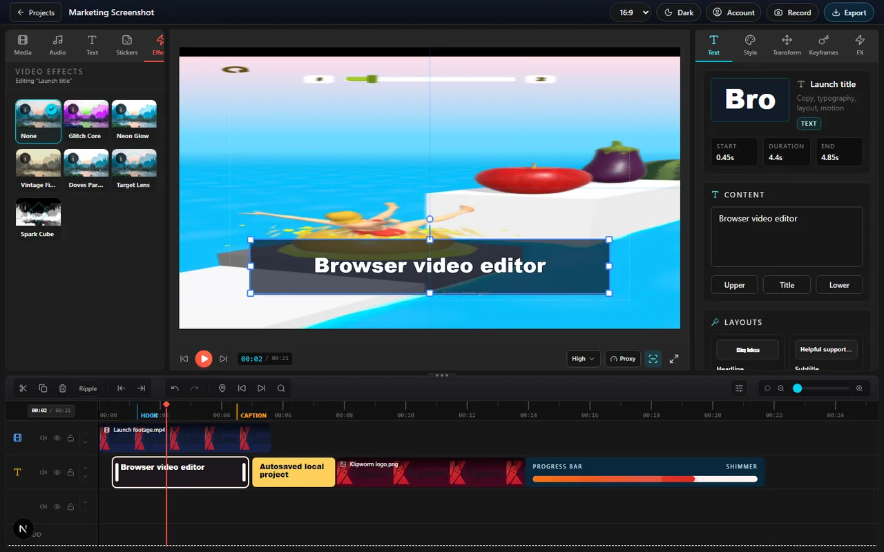The image size is (884, 552).
Task: Hide the text track with eye icon
Action: (x=57, y=473)
